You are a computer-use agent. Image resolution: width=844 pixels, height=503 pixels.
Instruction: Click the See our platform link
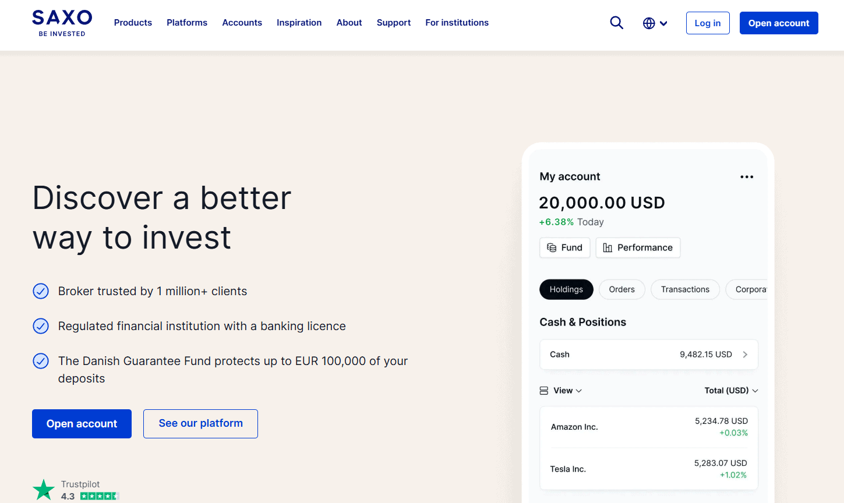(200, 424)
